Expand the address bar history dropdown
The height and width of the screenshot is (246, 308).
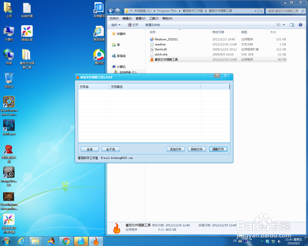pyautogui.click(x=256, y=11)
